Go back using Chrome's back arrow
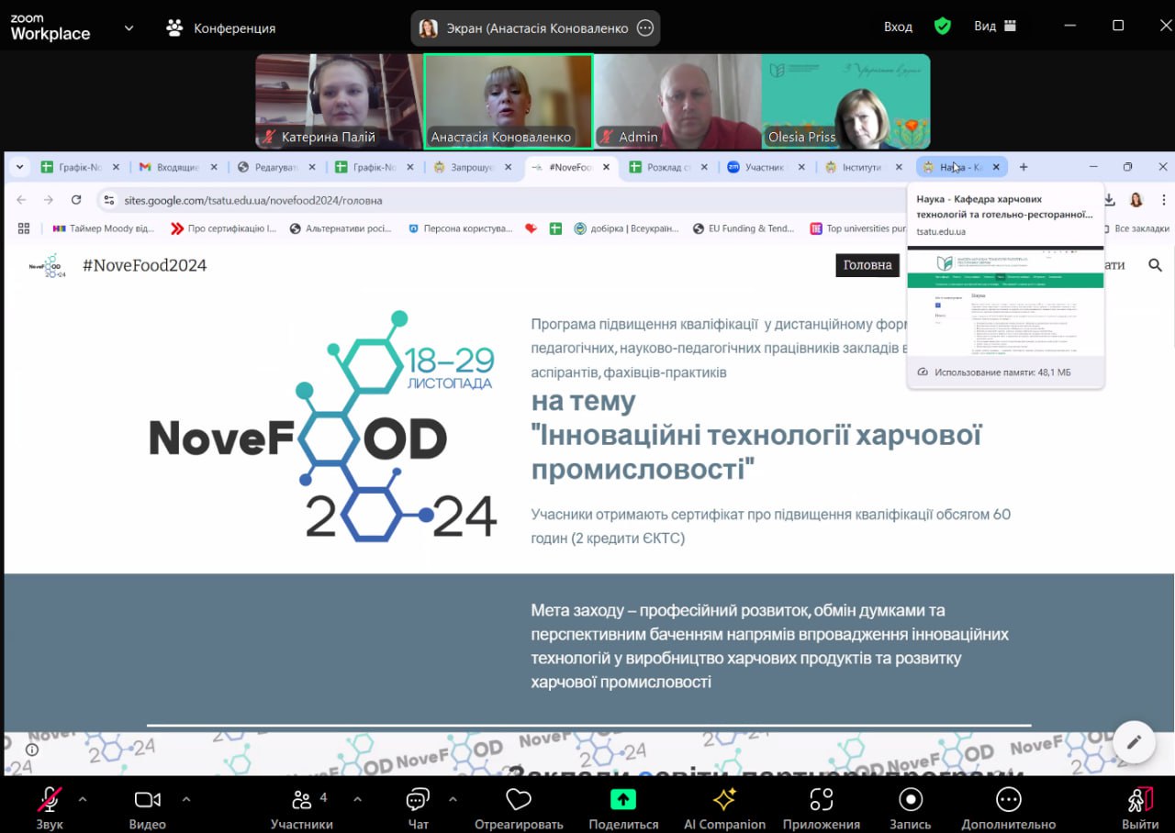Screen dimensions: 1175x833 point(21,200)
